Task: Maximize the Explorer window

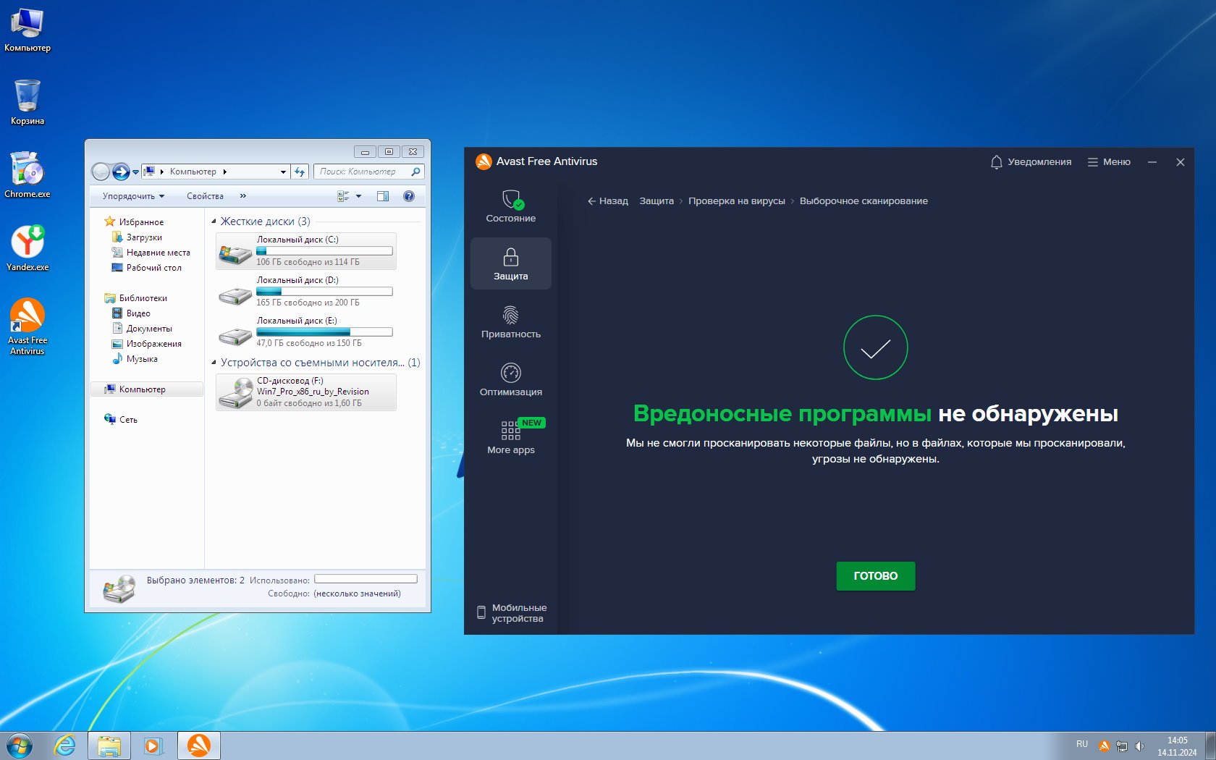Action: pos(389,151)
